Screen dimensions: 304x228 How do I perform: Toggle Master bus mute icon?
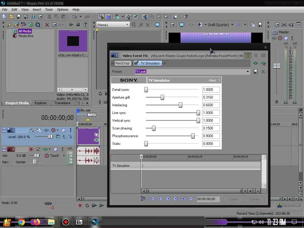click(x=286, y=38)
